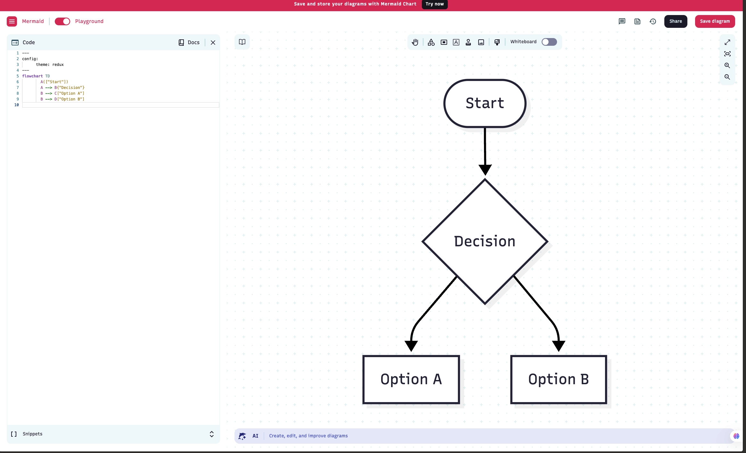Select the stamp icon tool
Screen dimensions: 746x453
point(468,42)
